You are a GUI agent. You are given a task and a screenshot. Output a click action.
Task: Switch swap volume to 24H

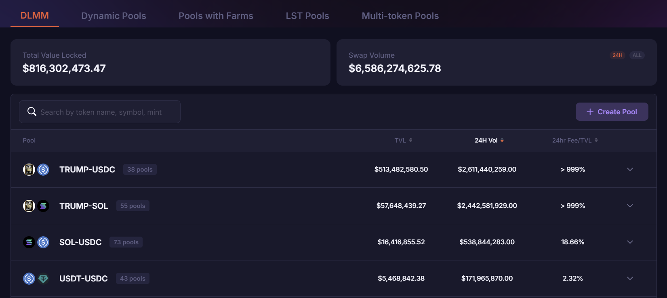[x=617, y=55]
